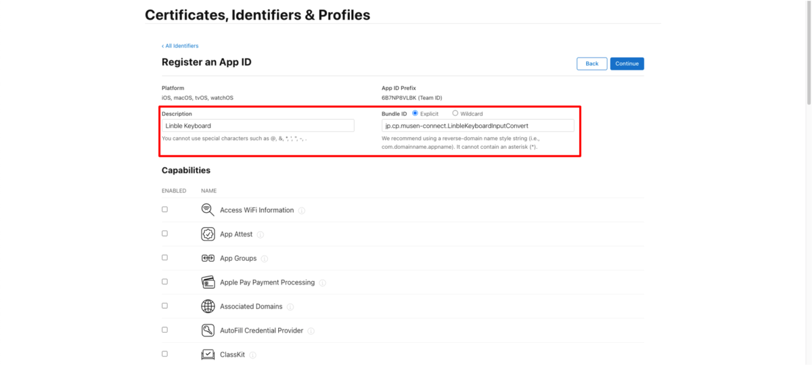Screen dimensions: 812x365
Task: Choose the Wildcard Bundle ID option
Action: click(x=455, y=114)
